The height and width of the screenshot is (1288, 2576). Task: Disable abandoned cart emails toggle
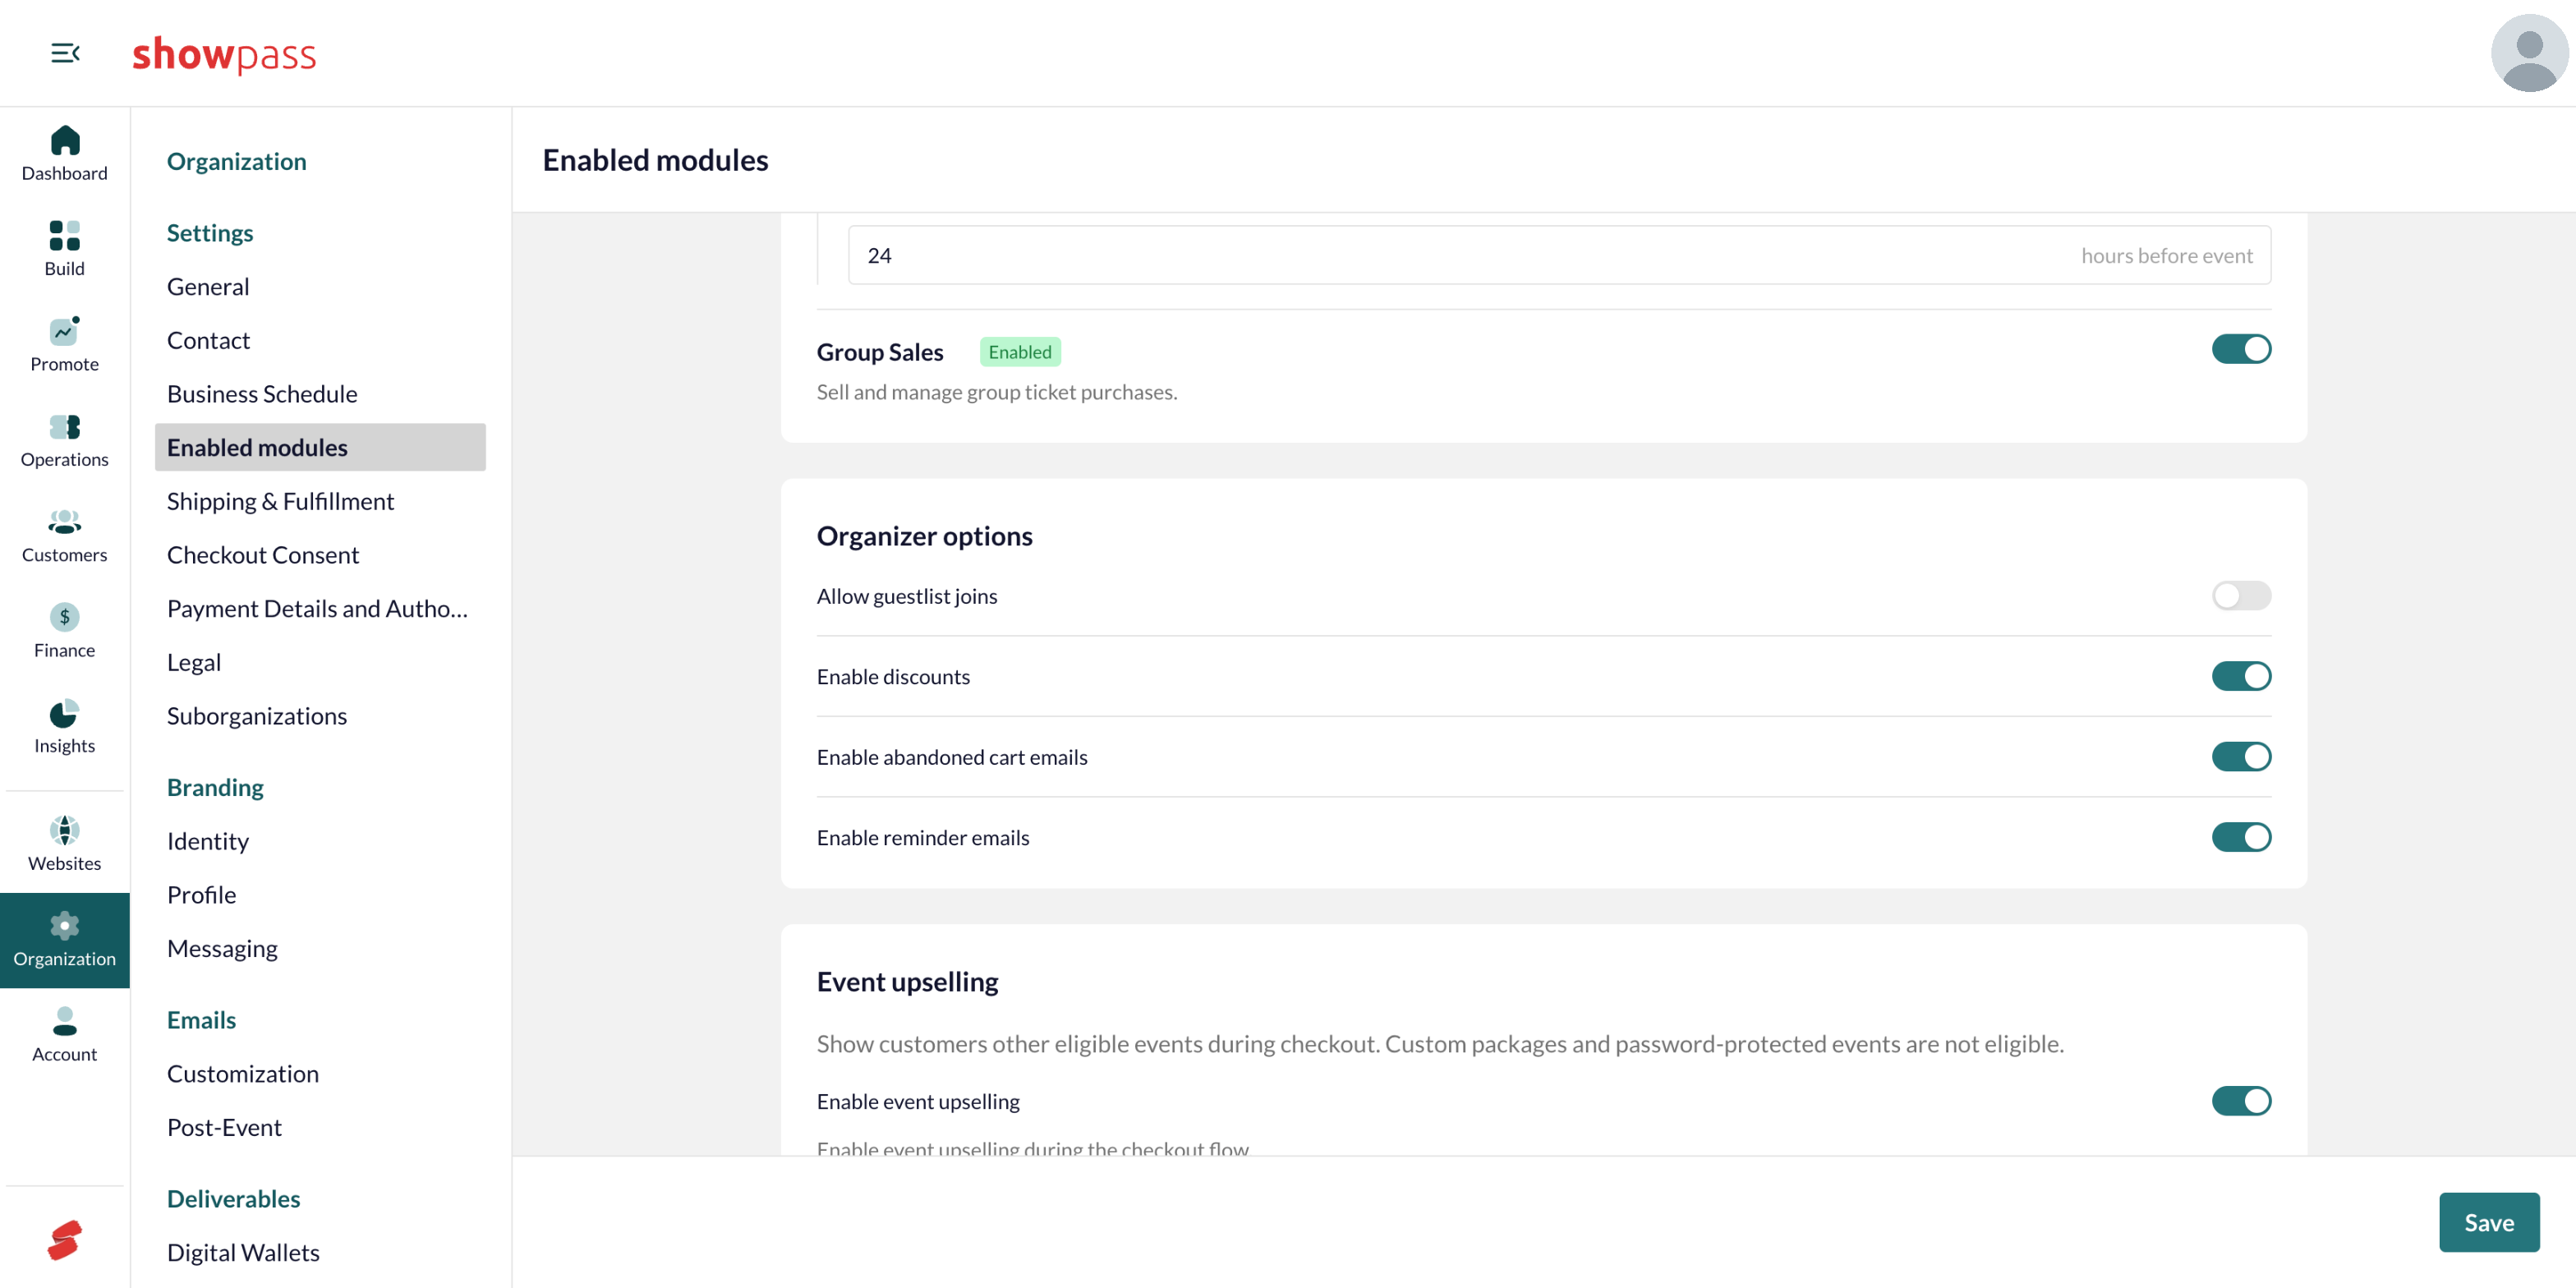(x=2241, y=757)
